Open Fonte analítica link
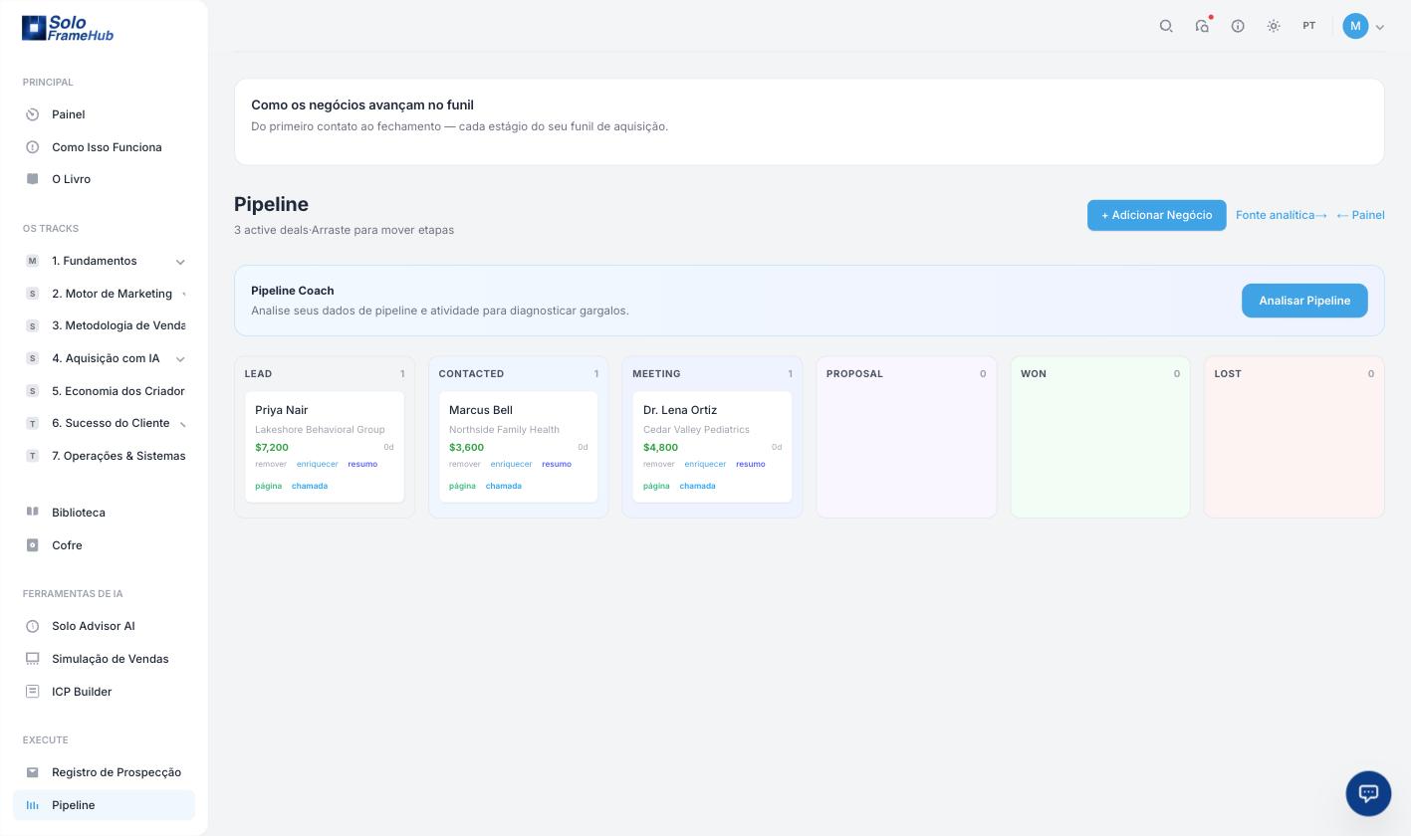This screenshot has width=1411, height=836. coord(1281,215)
